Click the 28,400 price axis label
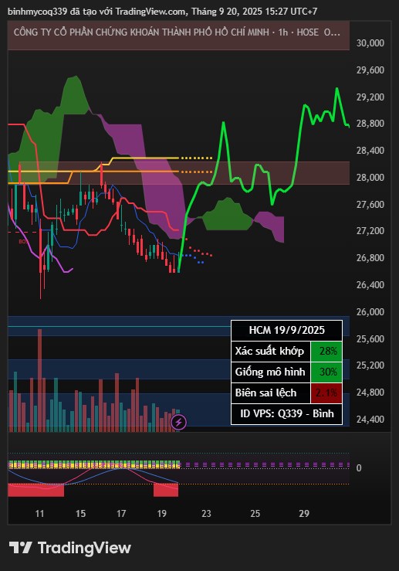The image size is (399, 571). 370,151
